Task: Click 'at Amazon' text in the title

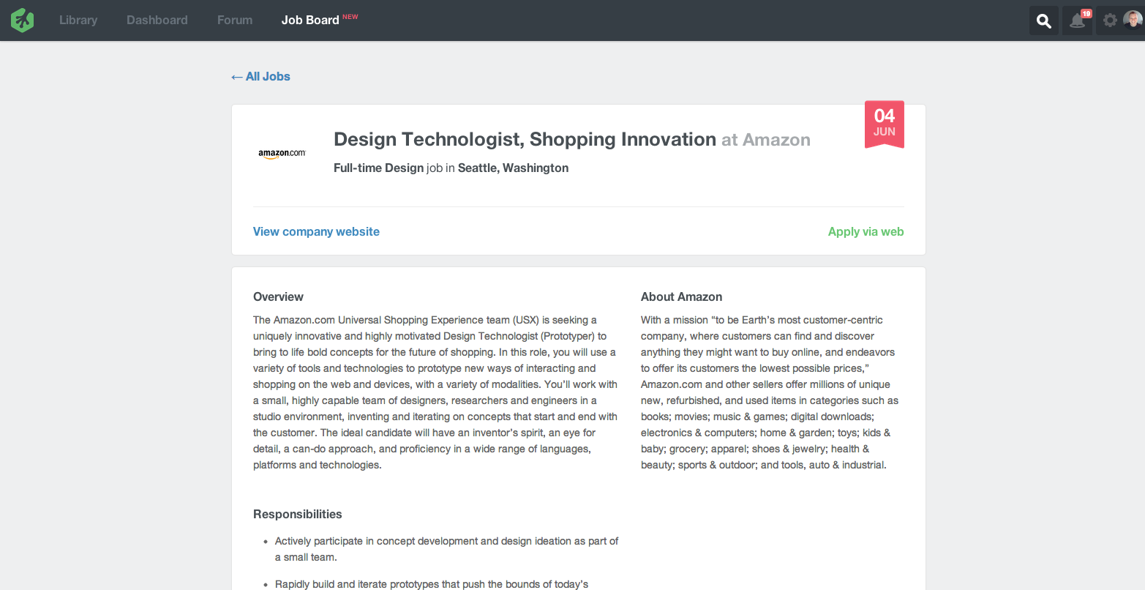Action: tap(766, 140)
